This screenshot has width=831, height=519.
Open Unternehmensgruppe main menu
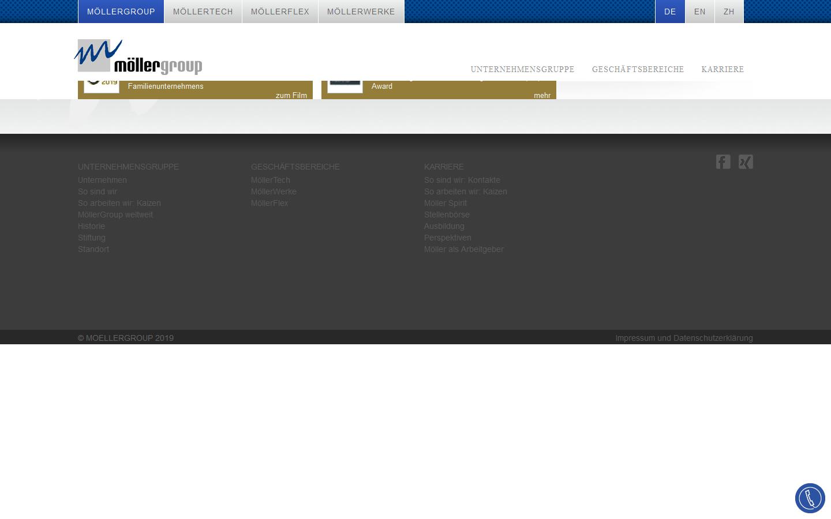pyautogui.click(x=522, y=69)
